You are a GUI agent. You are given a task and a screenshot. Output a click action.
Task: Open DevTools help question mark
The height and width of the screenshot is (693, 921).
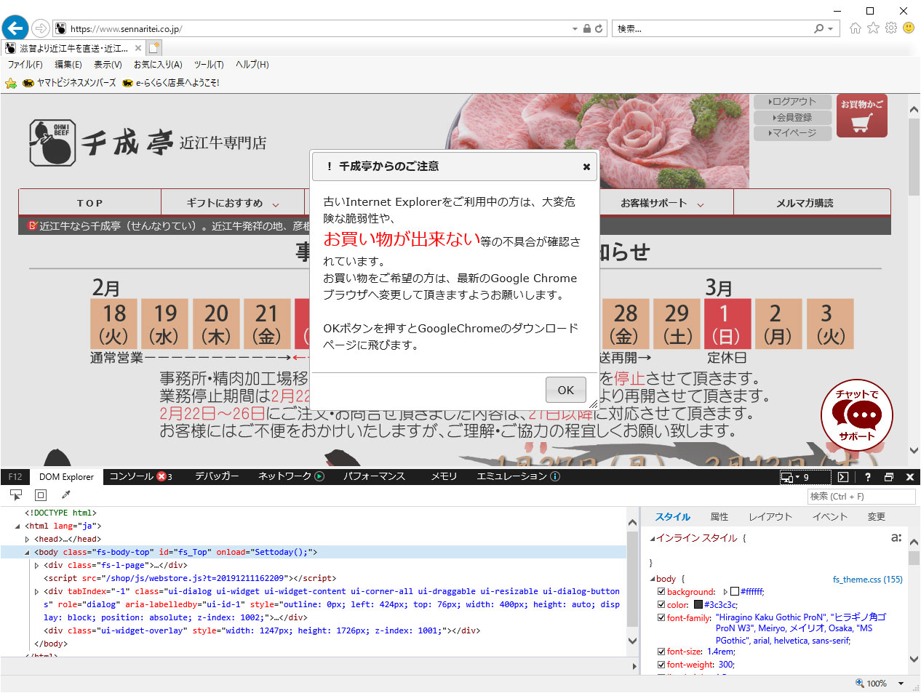click(867, 477)
